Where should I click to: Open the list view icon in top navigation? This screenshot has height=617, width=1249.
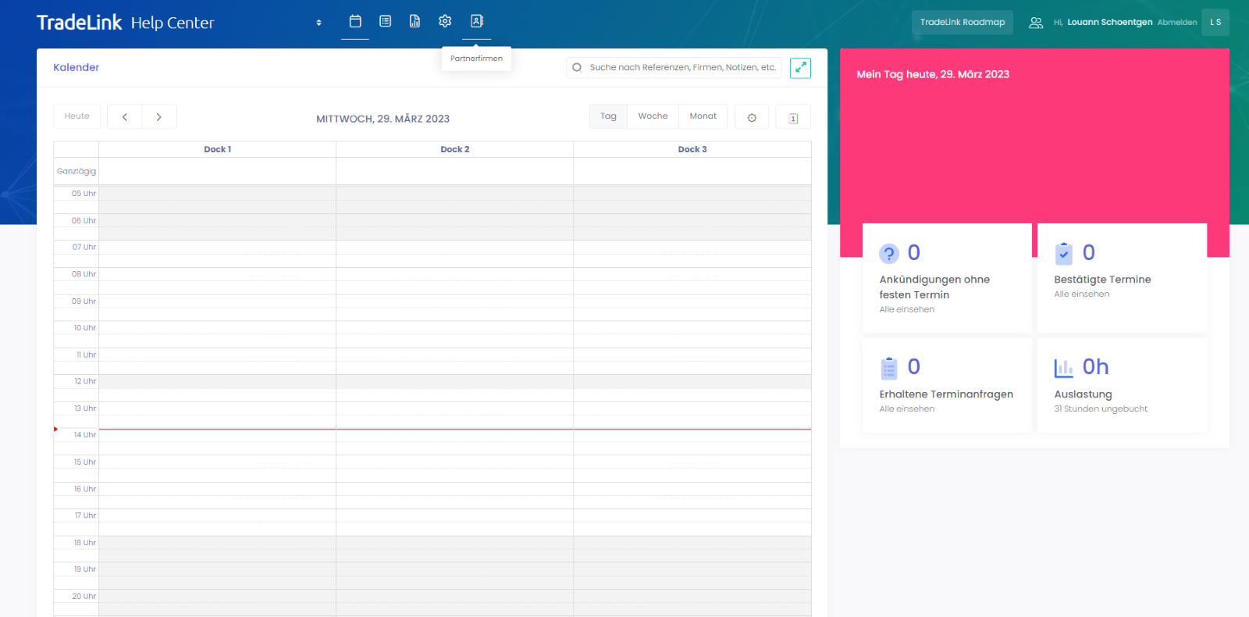385,22
